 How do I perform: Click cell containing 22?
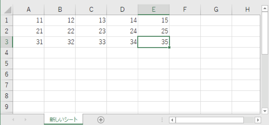tap(60, 31)
